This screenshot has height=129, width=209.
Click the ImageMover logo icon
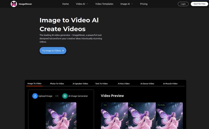[14, 4]
